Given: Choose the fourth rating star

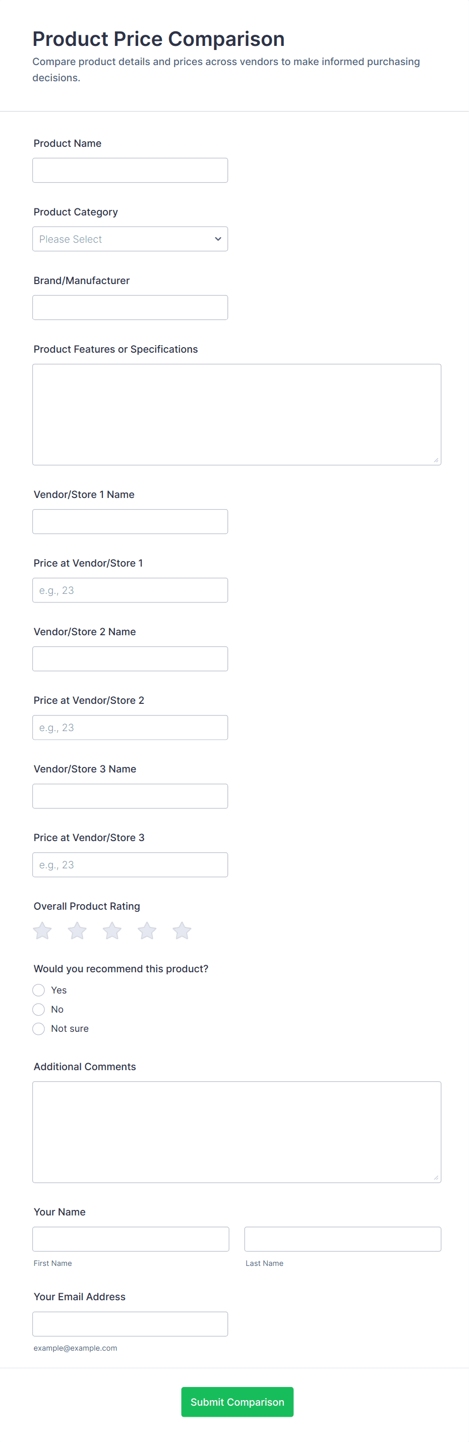Looking at the screenshot, I should (x=147, y=931).
